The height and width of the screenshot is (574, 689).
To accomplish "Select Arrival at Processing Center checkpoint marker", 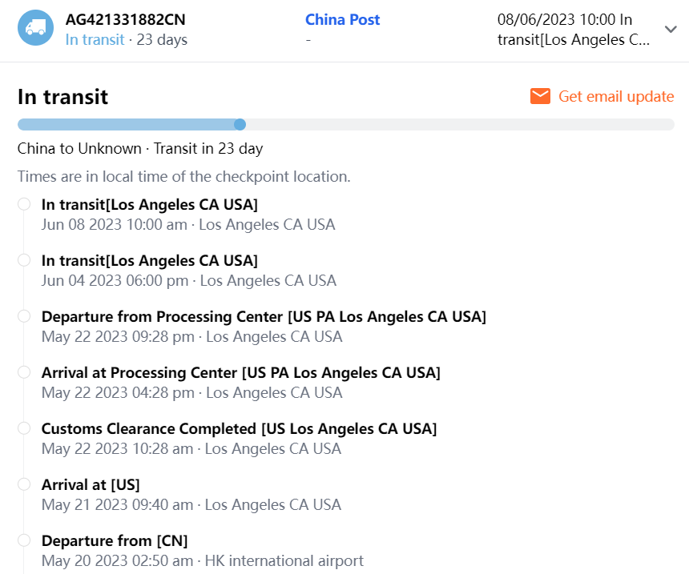I will [24, 372].
